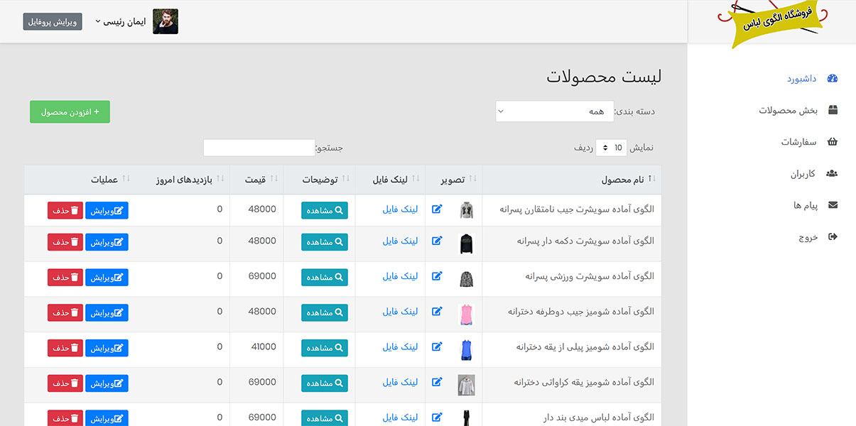Click the user profile avatar picture
The width and height of the screenshot is (856, 426).
pyautogui.click(x=166, y=21)
